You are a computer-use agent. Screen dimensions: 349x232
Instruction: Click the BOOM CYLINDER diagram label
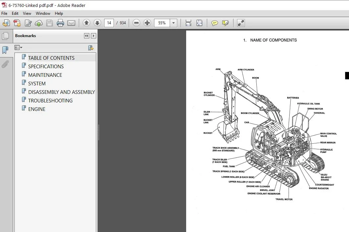pyautogui.click(x=250, y=113)
